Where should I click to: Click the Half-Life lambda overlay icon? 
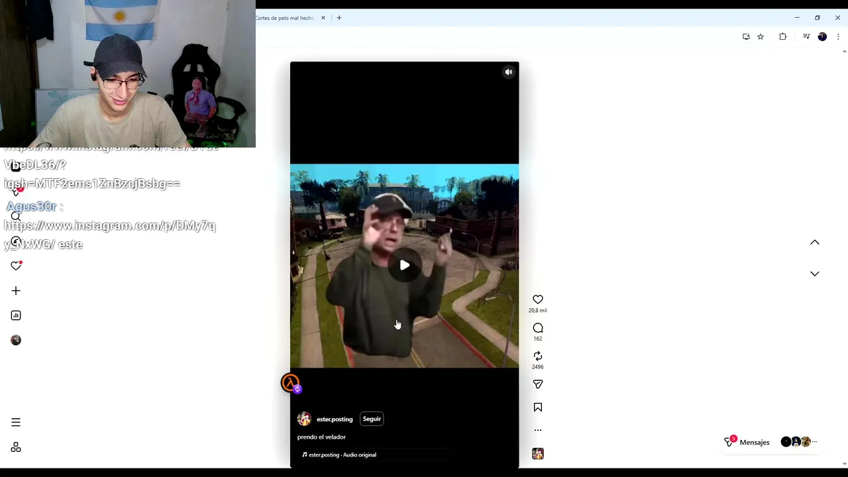291,383
